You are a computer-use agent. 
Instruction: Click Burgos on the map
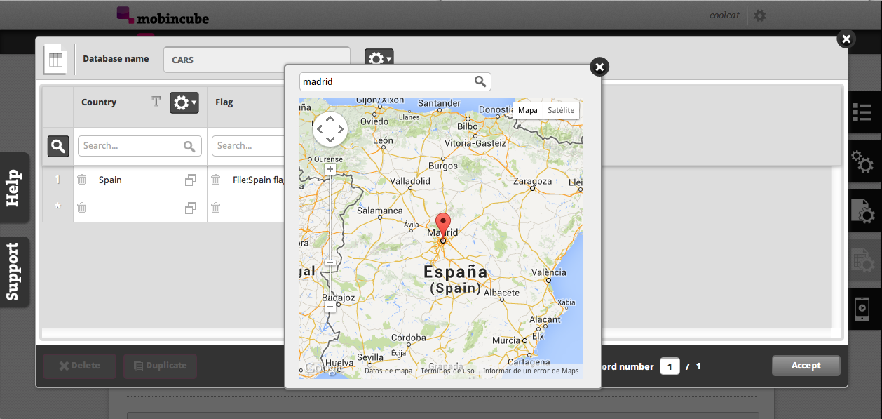point(443,166)
